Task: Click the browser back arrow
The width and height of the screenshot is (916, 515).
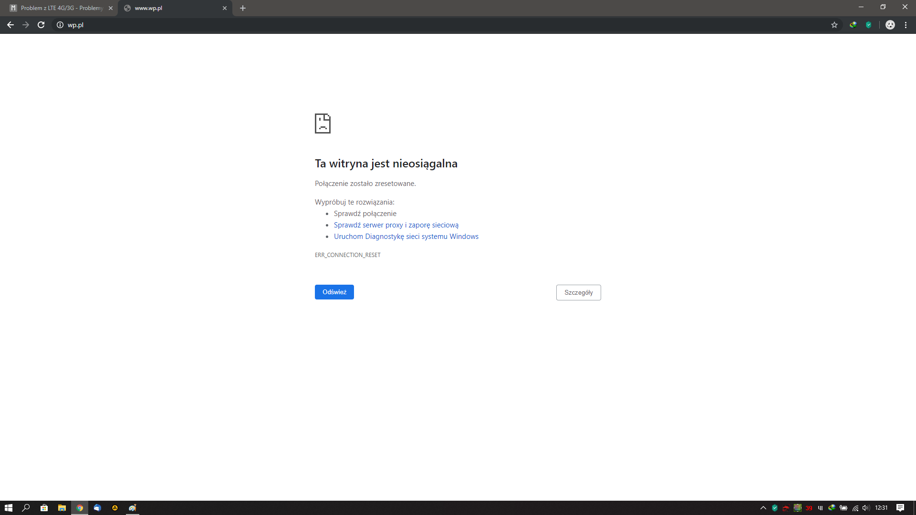Action: tap(10, 25)
